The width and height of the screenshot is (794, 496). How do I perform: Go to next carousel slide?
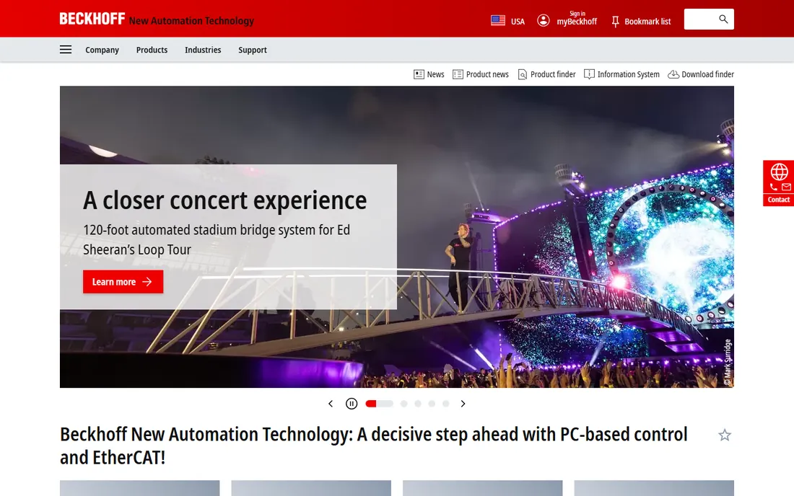pos(463,404)
